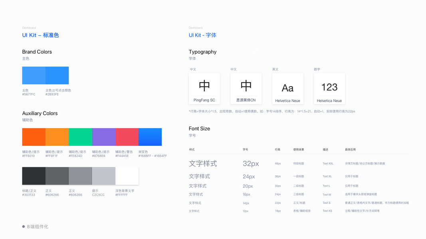Image resolution: width=426 pixels, height=239 pixels.
Task: Click Dashboard breadcrumb above 字体 title
Action: pos(196,28)
